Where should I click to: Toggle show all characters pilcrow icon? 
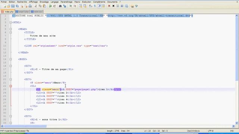click(95, 6)
